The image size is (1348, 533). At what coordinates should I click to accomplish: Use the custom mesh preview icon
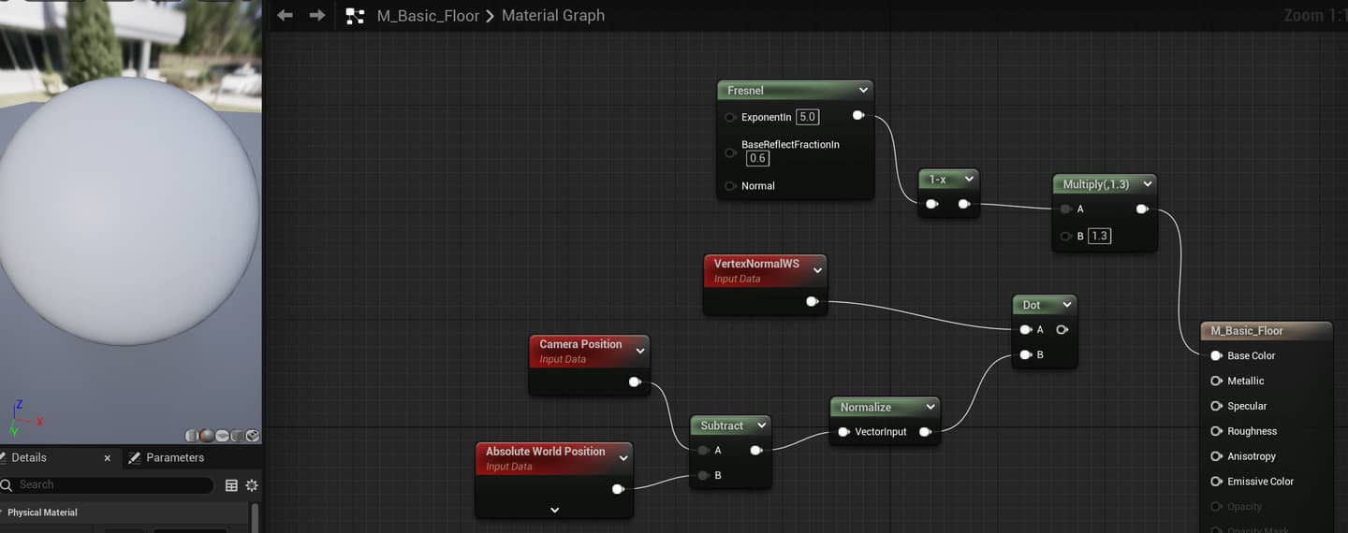[x=252, y=436]
